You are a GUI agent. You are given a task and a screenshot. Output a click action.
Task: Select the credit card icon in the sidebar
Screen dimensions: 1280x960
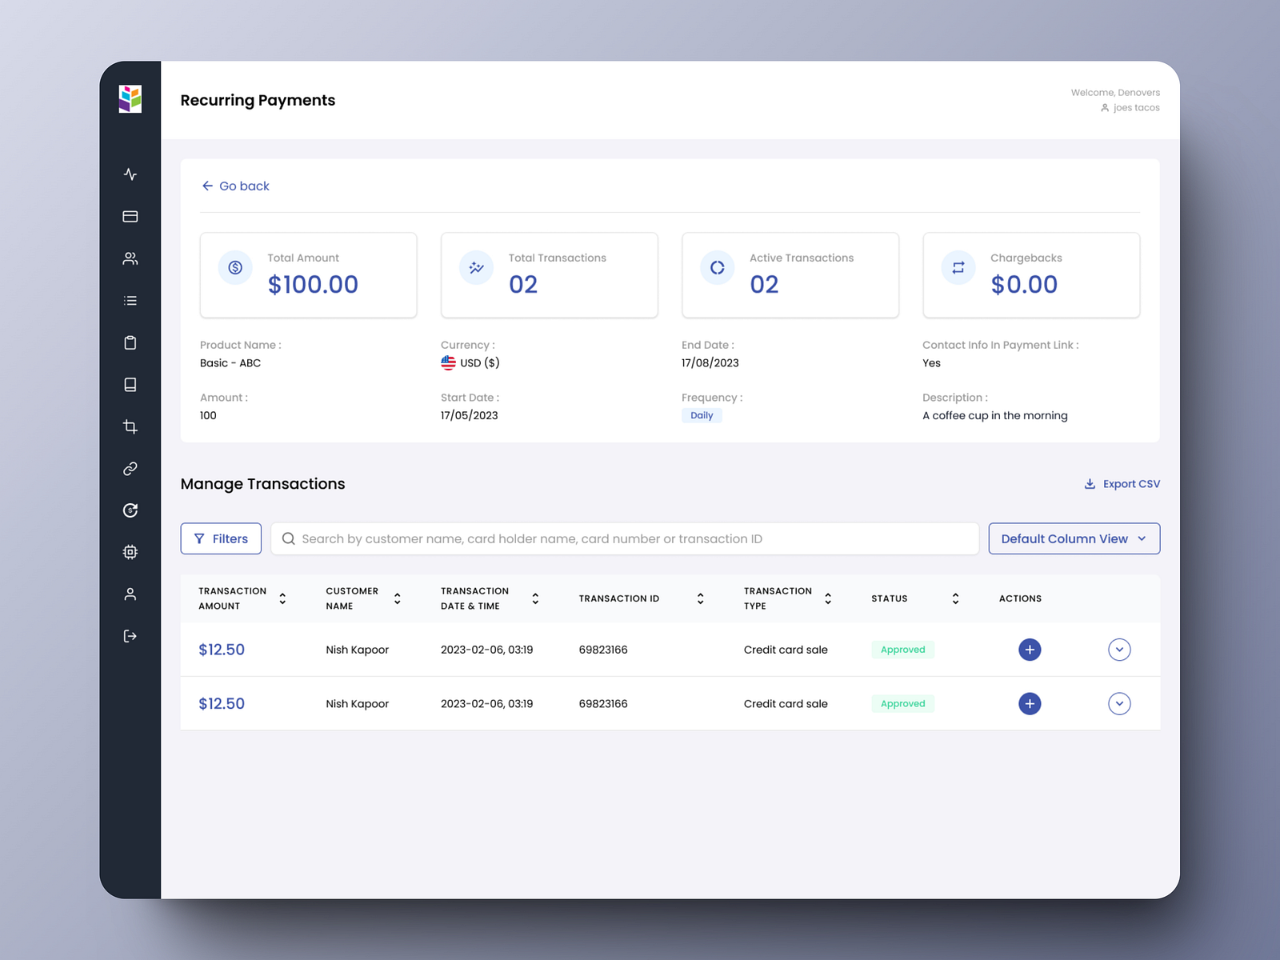coord(130,216)
